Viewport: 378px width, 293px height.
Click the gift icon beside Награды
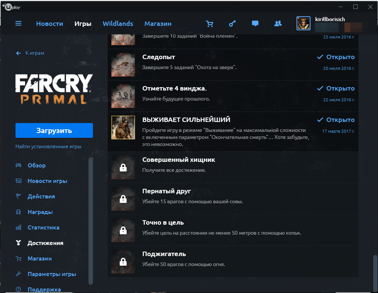click(18, 212)
